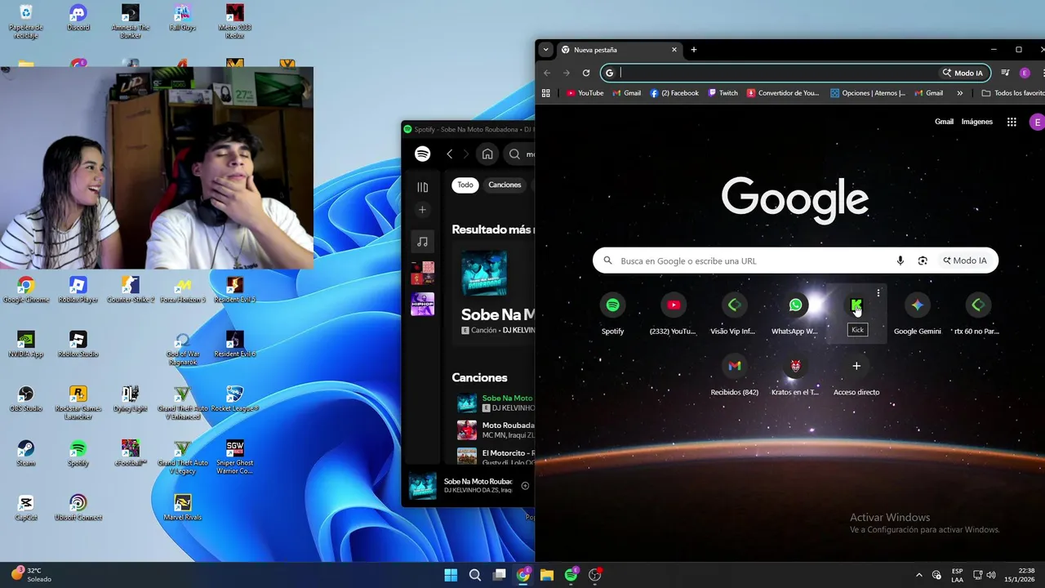This screenshot has height=588, width=1045.
Task: Open the Recibidos (842) Gmail shortcut
Action: point(735,374)
